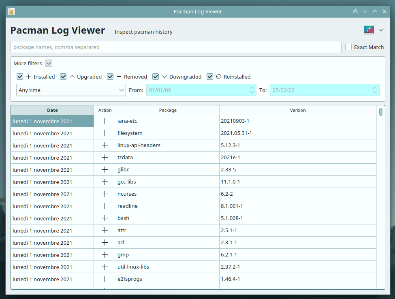395x299 pixels.
Task: Click the install plus icon for filesystem
Action: tap(105, 133)
